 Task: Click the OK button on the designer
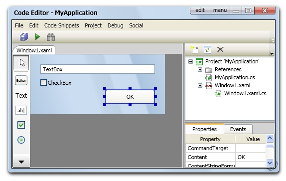[130, 97]
